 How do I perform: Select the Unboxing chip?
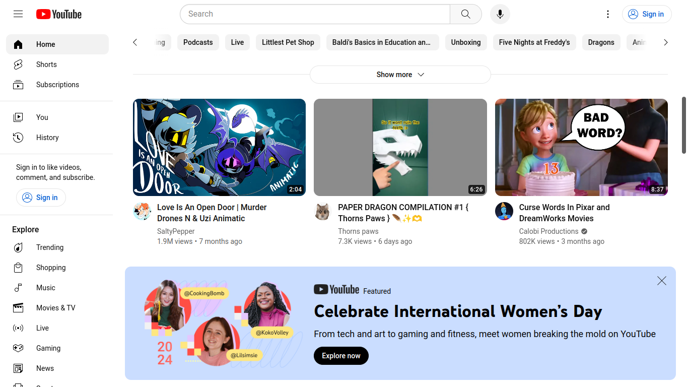pos(466,42)
